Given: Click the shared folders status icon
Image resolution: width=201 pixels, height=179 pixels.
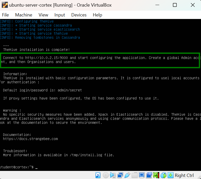Looking at the screenshot, I should (134, 175).
